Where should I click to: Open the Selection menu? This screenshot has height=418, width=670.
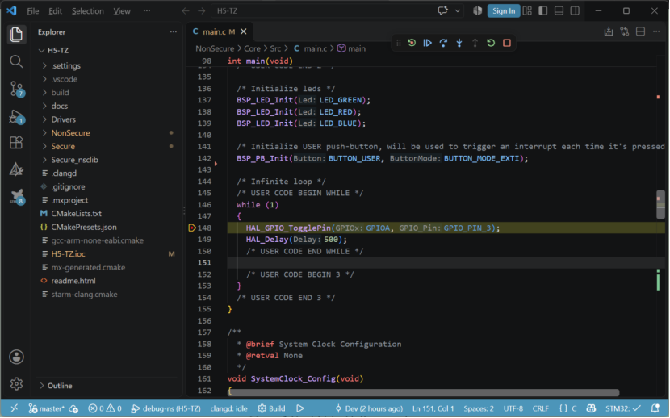(x=88, y=11)
